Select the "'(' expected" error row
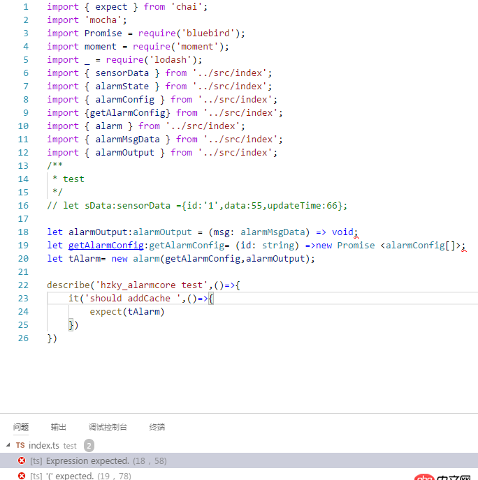This screenshot has width=478, height=480. (x=239, y=474)
